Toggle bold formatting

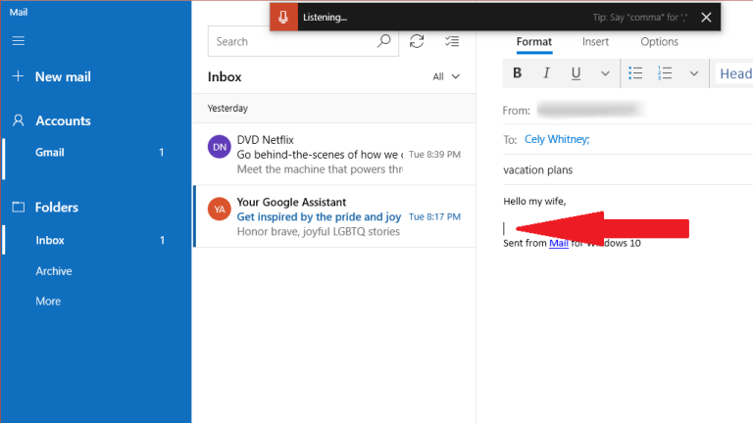click(x=518, y=72)
